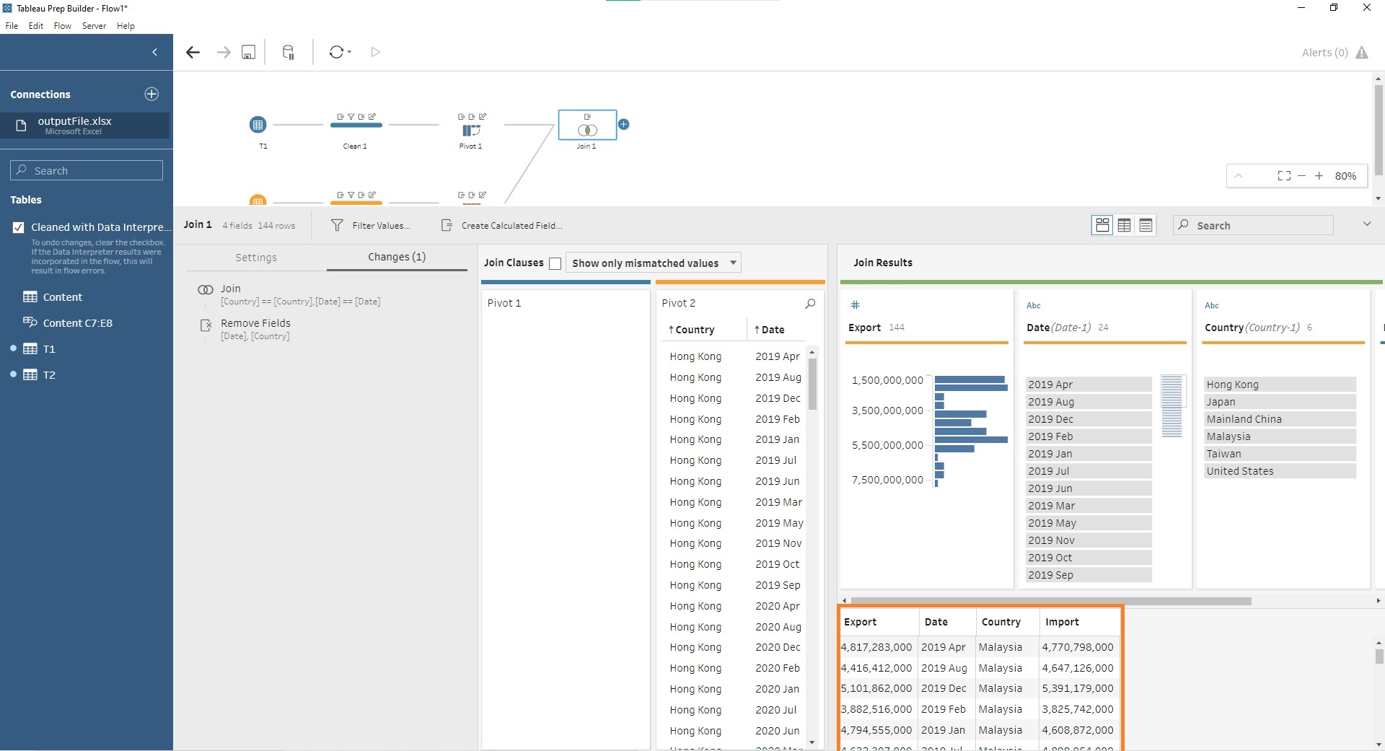The image size is (1385, 751).
Task: Click the Alerts warning triangle icon
Action: (1362, 53)
